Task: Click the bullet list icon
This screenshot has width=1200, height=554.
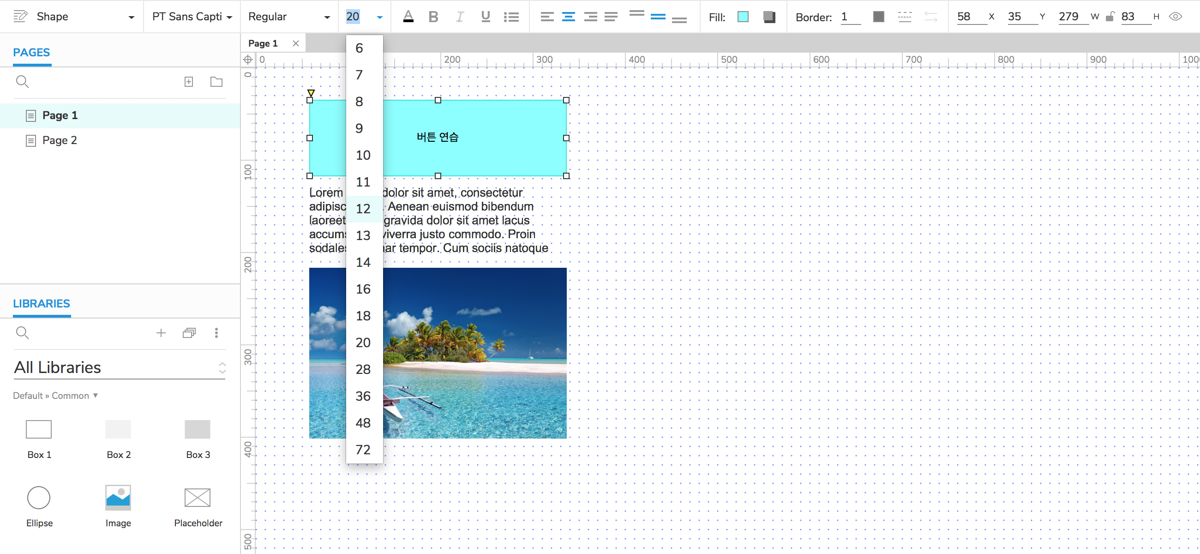Action: [511, 17]
